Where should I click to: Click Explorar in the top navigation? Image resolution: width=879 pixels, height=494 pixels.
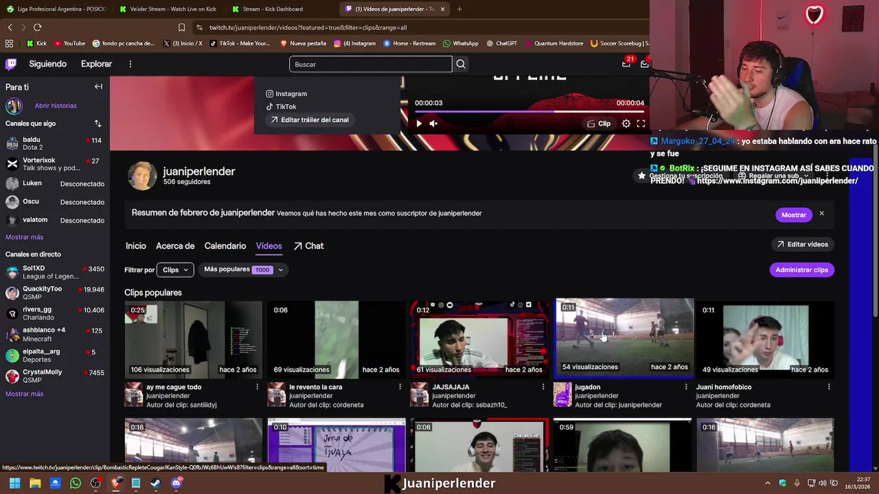point(96,64)
